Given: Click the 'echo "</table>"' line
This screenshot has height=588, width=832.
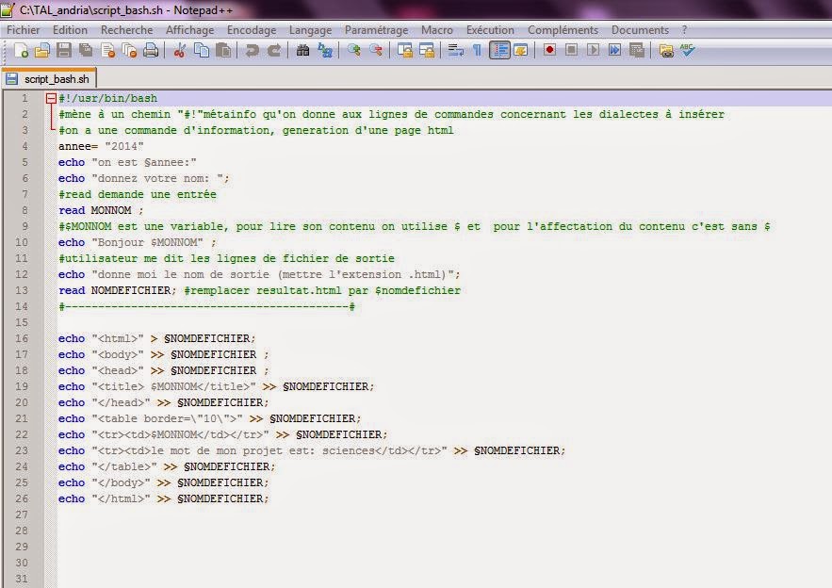Looking at the screenshot, I should [167, 466].
